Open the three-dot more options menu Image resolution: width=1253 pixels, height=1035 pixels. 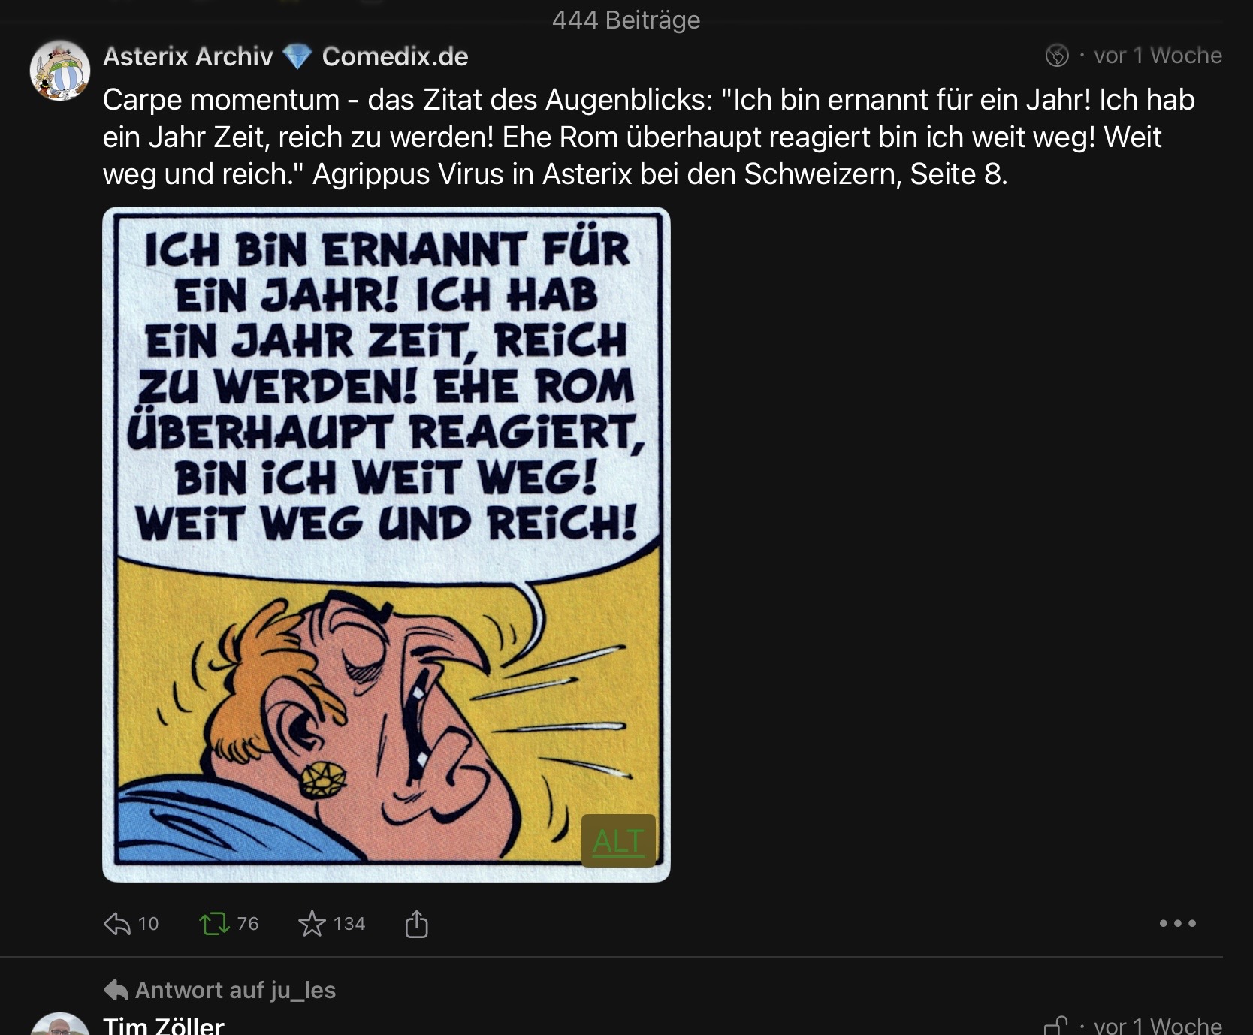click(1177, 923)
